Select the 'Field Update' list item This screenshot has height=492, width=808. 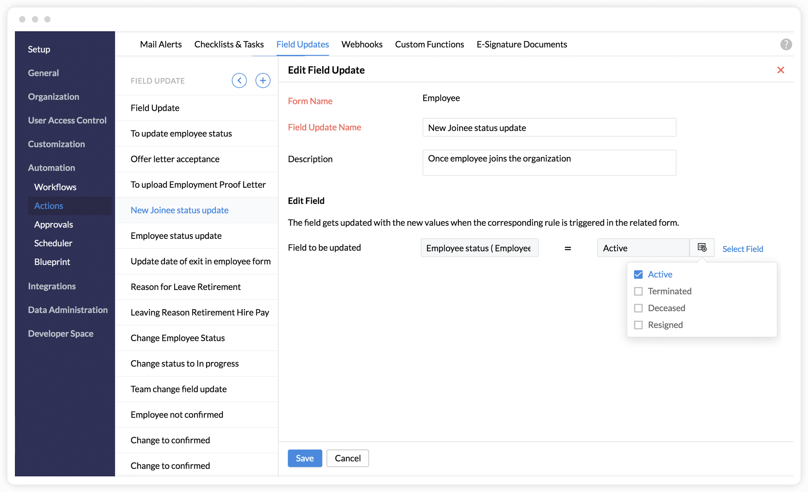point(197,108)
